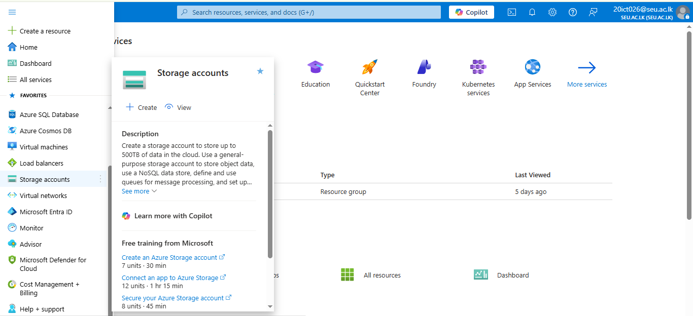Click the Cost Management + Billing icon
693x316 pixels.
coord(12,285)
